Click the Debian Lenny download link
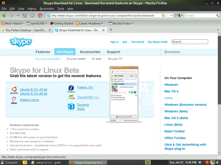The height and width of the screenshot is (165, 221). pyautogui.click(x=30, y=100)
